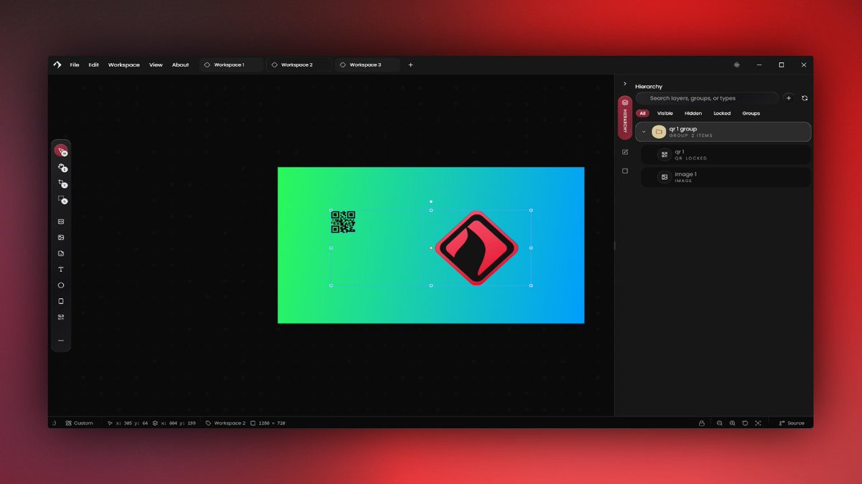
Task: Open the File menu
Action: click(x=75, y=65)
